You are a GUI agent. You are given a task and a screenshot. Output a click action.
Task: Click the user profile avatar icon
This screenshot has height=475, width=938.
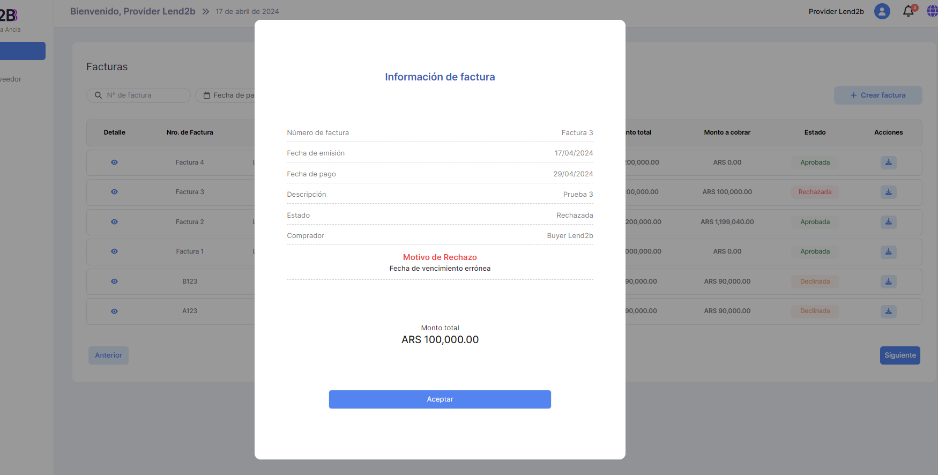(882, 11)
